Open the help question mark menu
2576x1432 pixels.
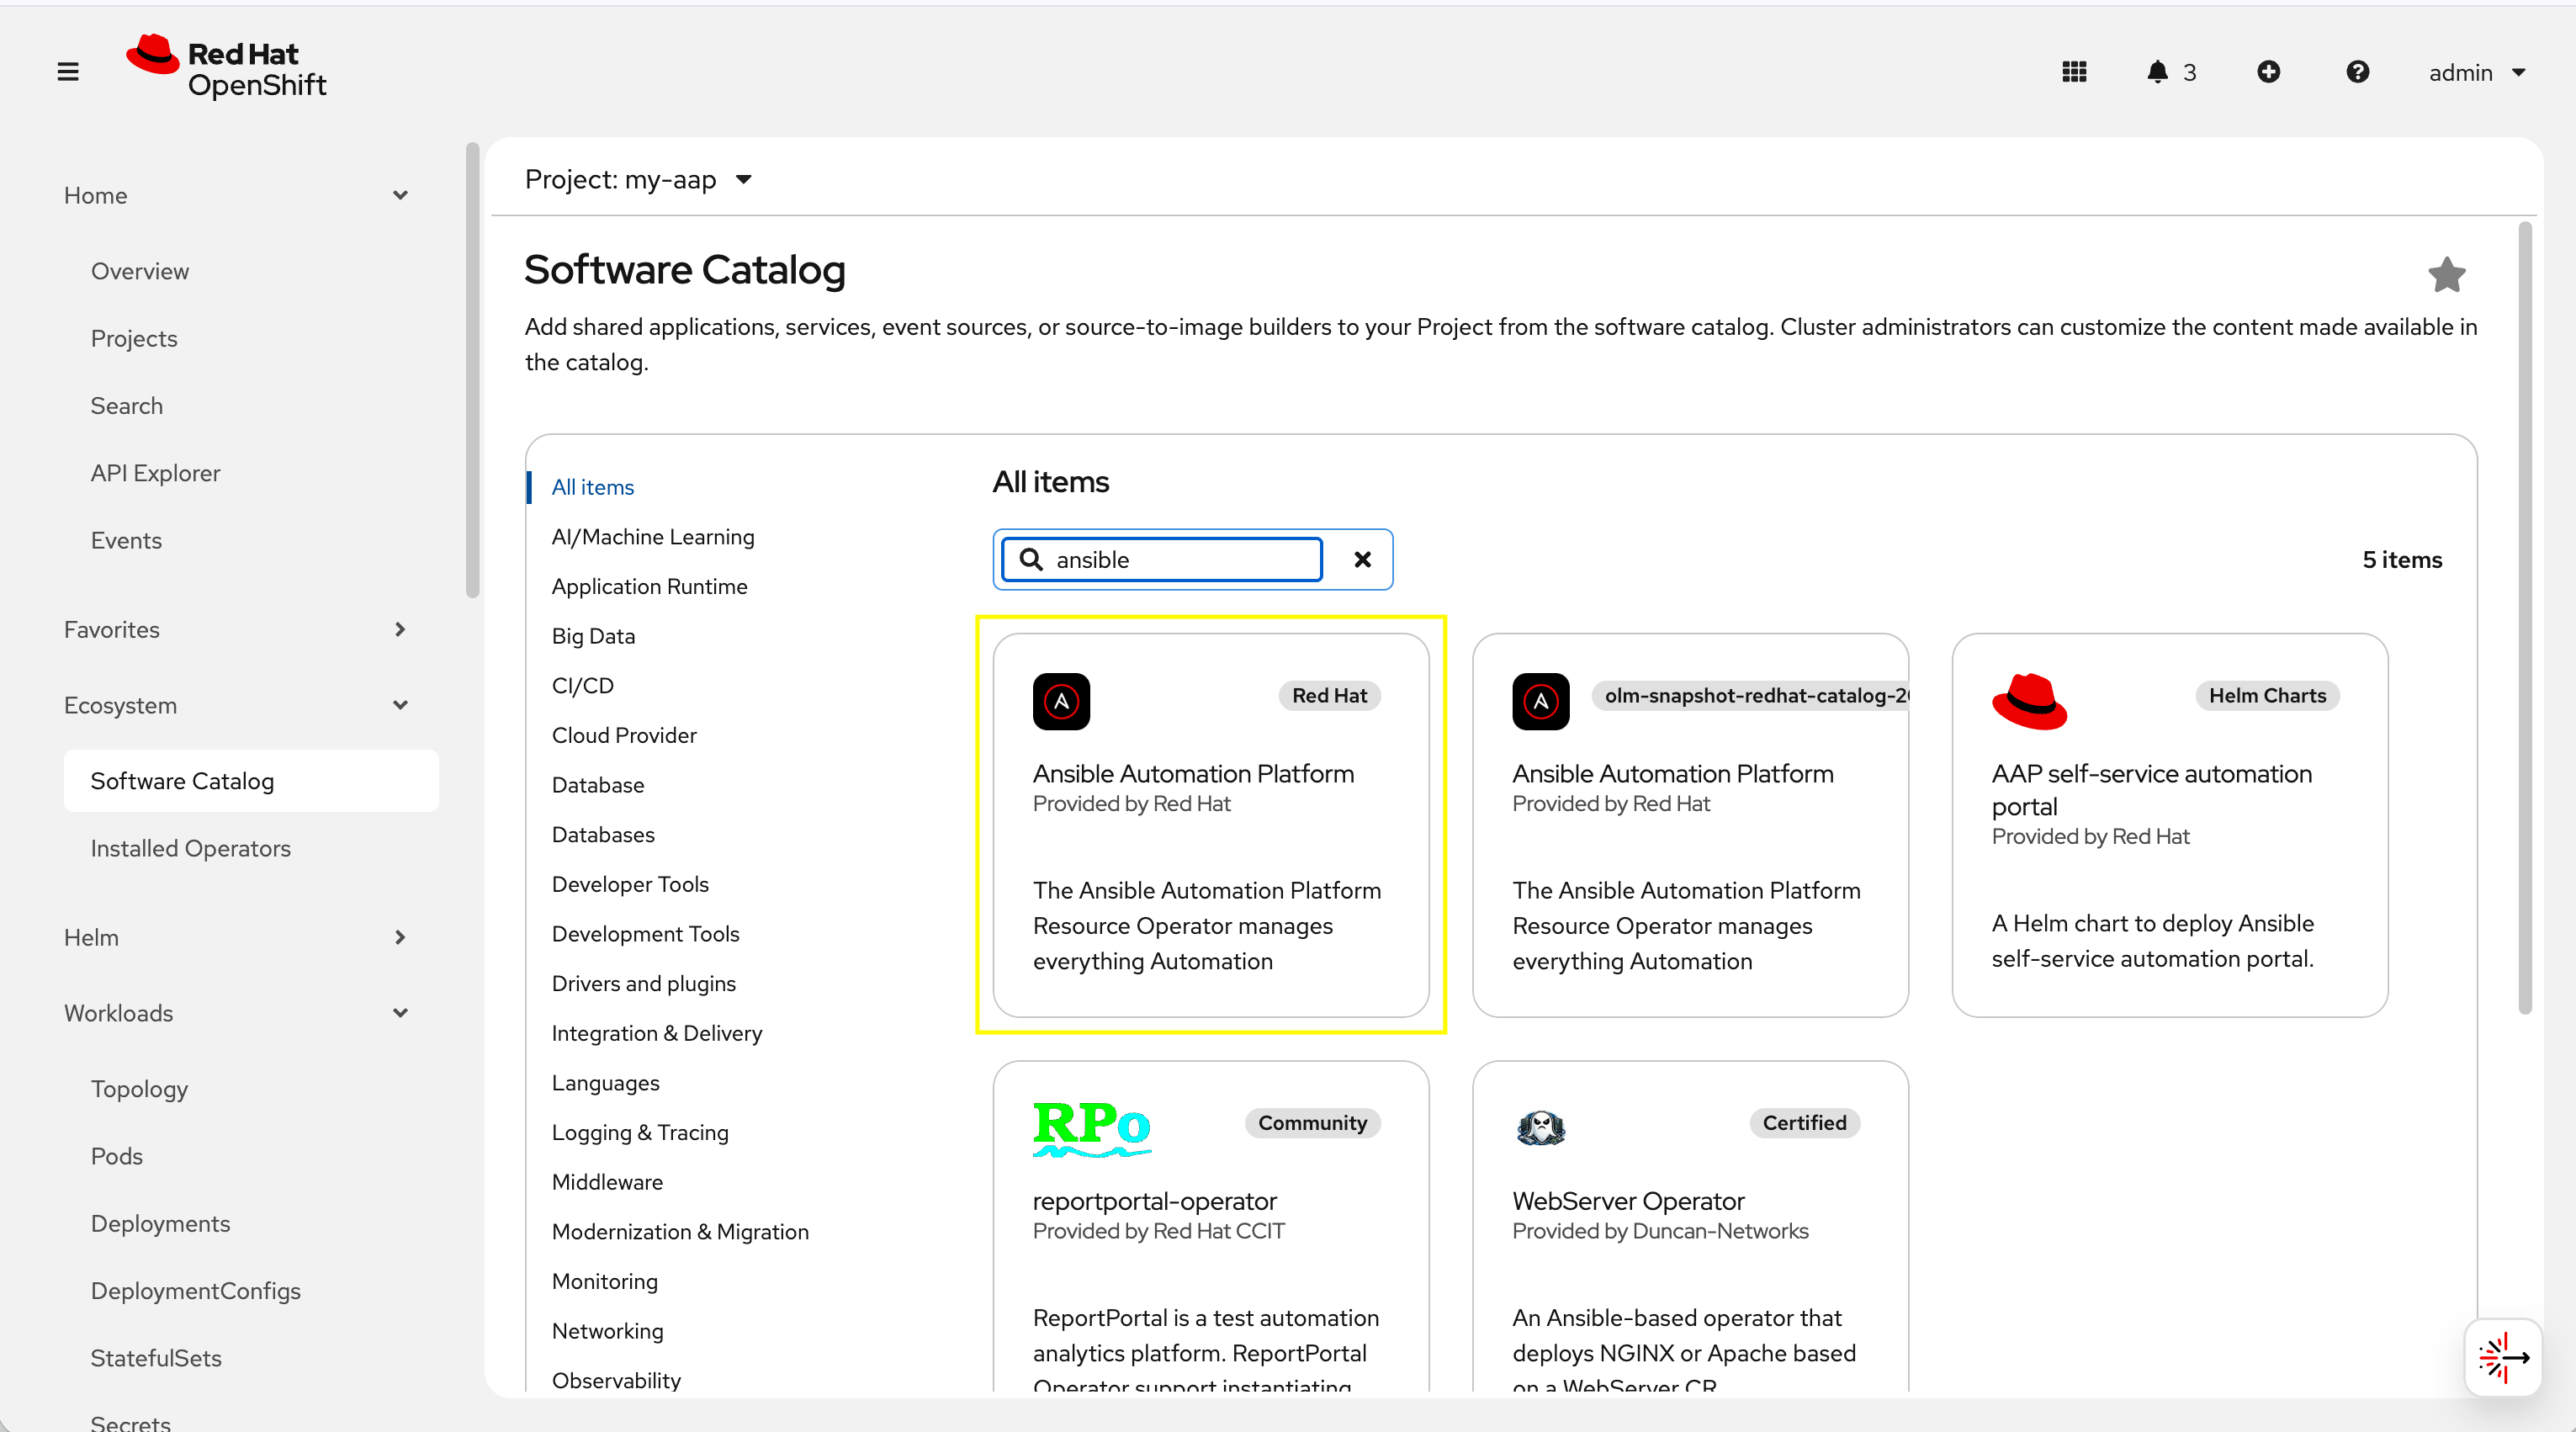point(2358,71)
